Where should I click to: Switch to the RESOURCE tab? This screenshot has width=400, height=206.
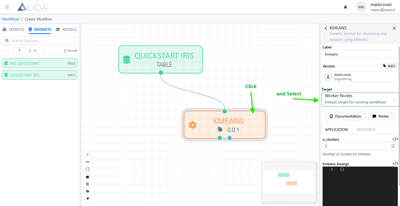(366, 130)
